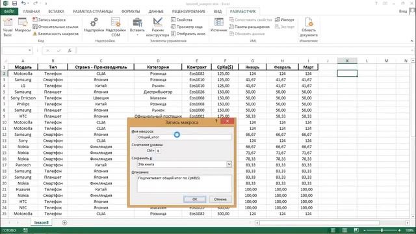
Task: Open the Макросы list
Action: click(23, 25)
